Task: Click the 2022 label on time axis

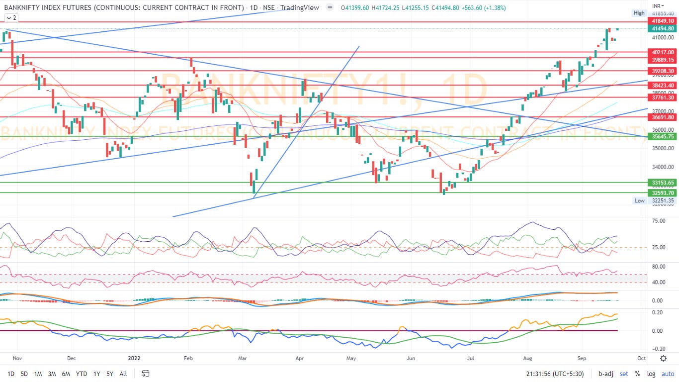Action: coord(135,358)
